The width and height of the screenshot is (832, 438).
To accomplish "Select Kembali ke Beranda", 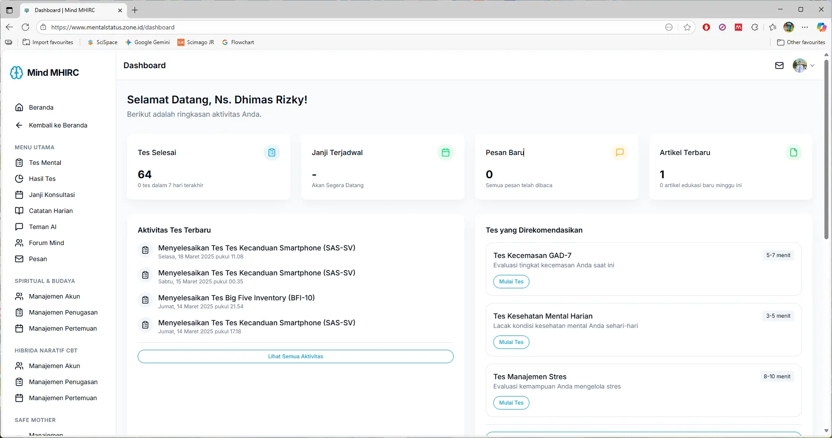I will click(x=58, y=125).
